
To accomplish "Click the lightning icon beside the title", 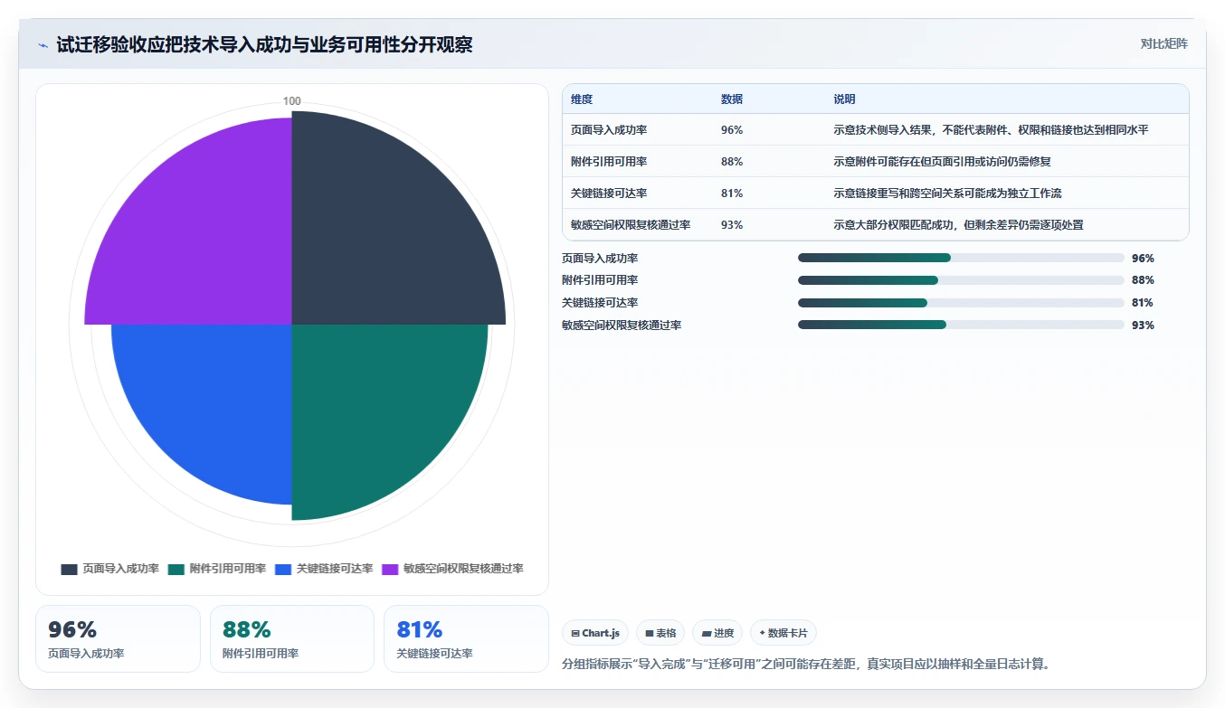I will click(43, 45).
